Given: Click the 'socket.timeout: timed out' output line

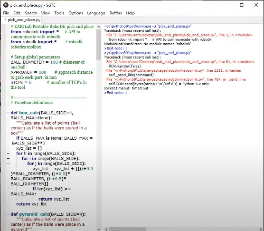Looking at the screenshot, I should coord(126,88).
